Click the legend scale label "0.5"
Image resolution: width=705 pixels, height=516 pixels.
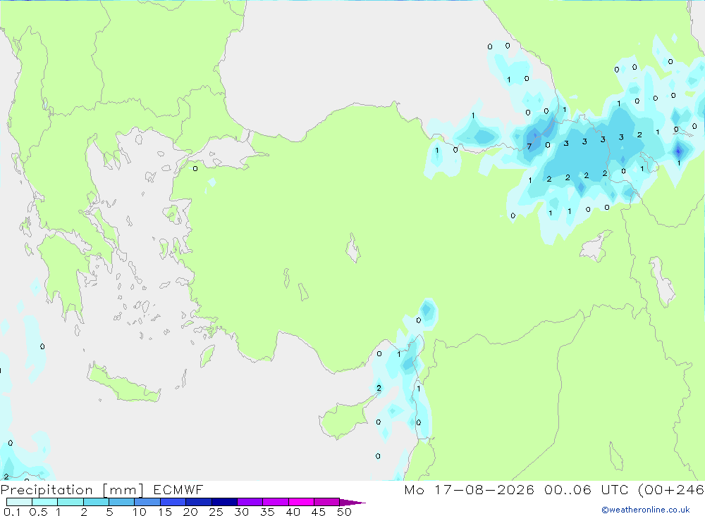pyautogui.click(x=38, y=512)
